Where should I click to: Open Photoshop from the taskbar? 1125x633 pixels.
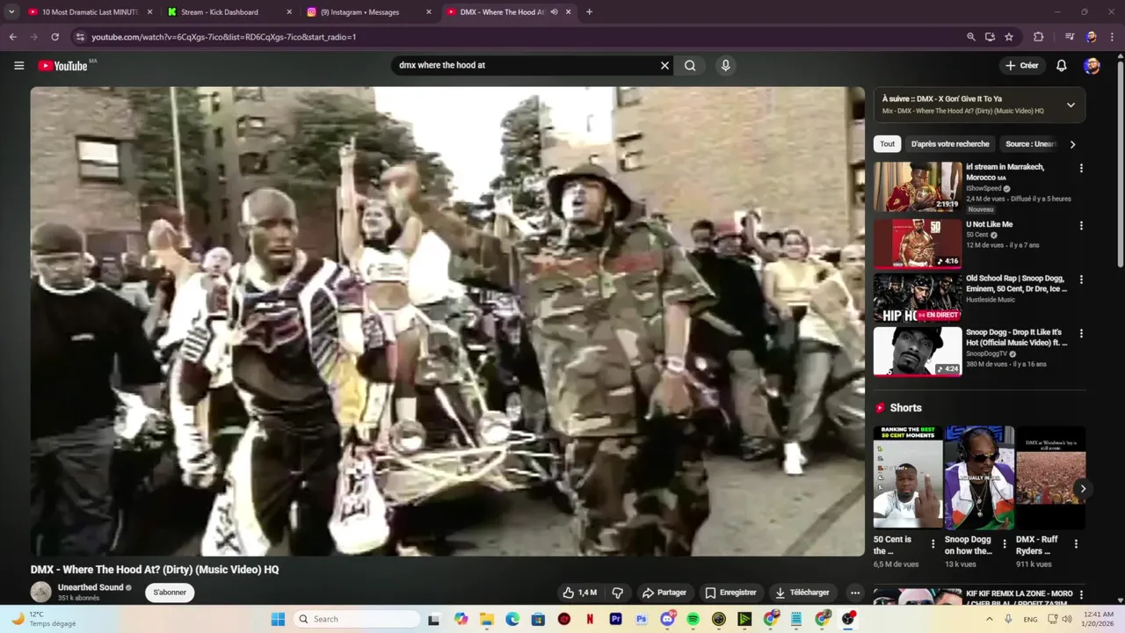point(642,619)
